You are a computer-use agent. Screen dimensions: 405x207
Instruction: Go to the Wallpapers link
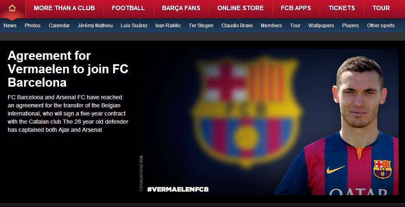321,26
